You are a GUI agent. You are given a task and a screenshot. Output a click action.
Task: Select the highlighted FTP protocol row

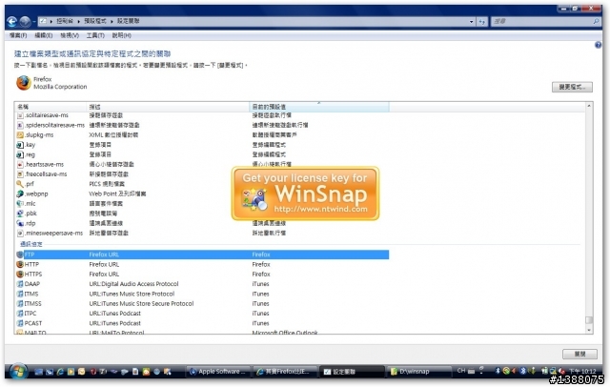[202, 255]
